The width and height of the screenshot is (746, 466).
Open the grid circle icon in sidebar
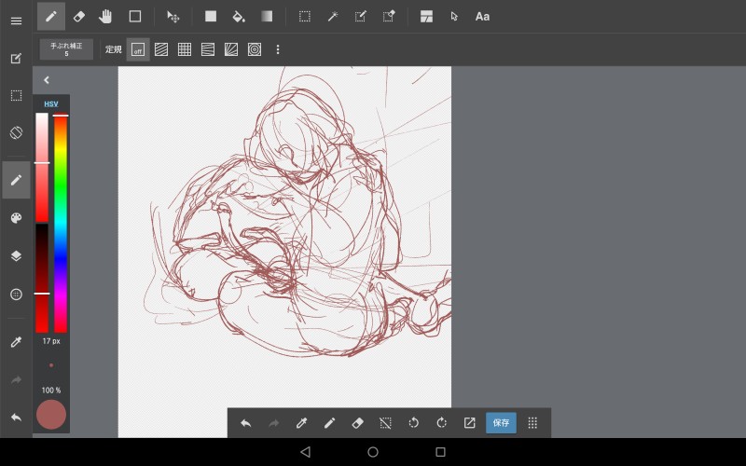tap(16, 295)
